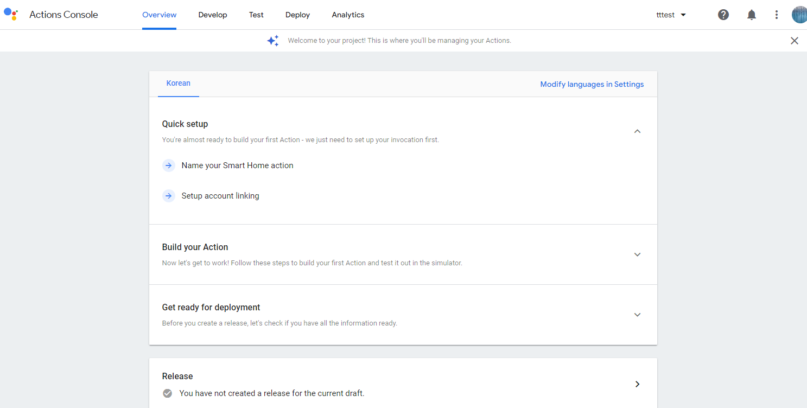Click the 'Welcome to your project!' message
807x408 pixels.
399,41
